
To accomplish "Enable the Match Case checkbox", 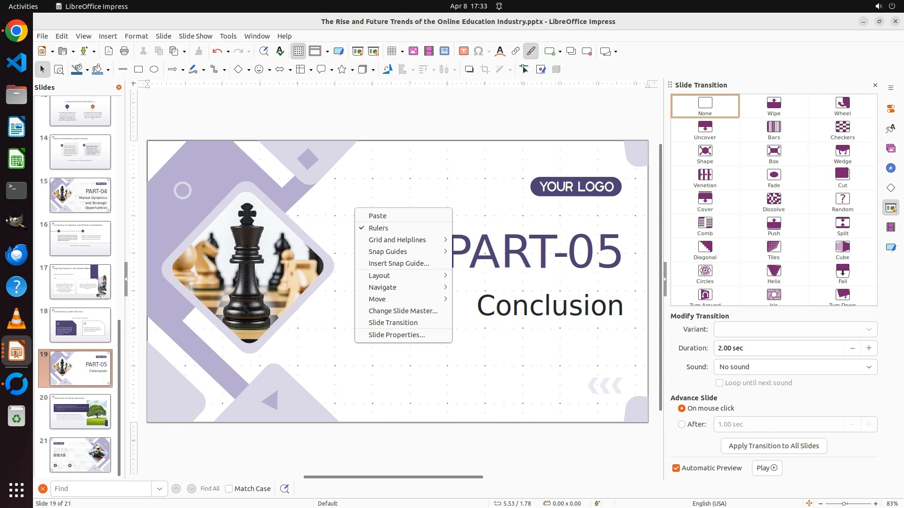I will click(229, 489).
